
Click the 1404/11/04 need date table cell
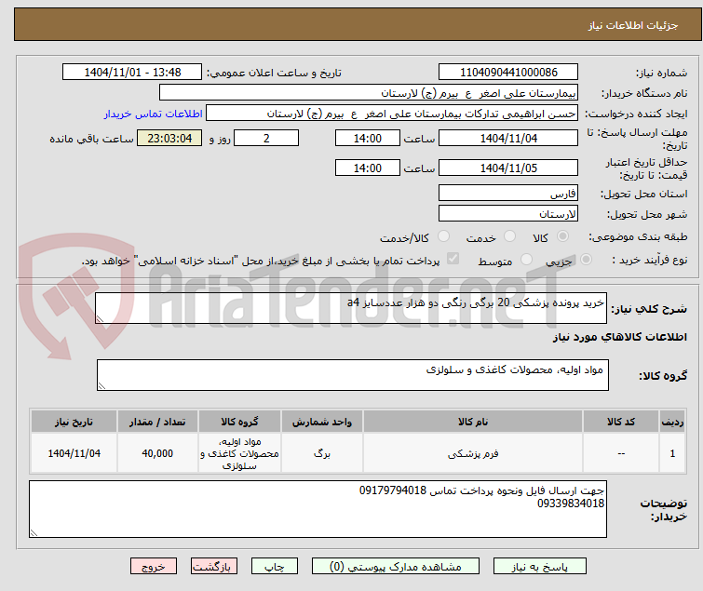pyautogui.click(x=74, y=453)
